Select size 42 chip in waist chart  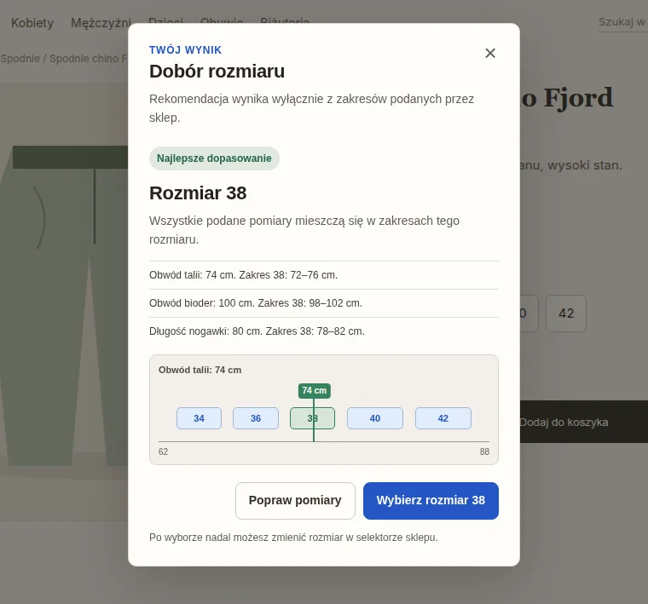(x=443, y=418)
